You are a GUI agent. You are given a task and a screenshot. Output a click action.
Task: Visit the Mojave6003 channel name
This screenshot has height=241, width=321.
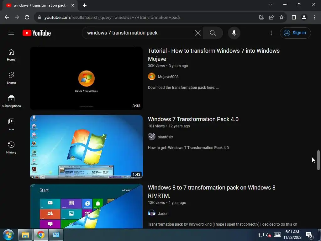click(168, 77)
